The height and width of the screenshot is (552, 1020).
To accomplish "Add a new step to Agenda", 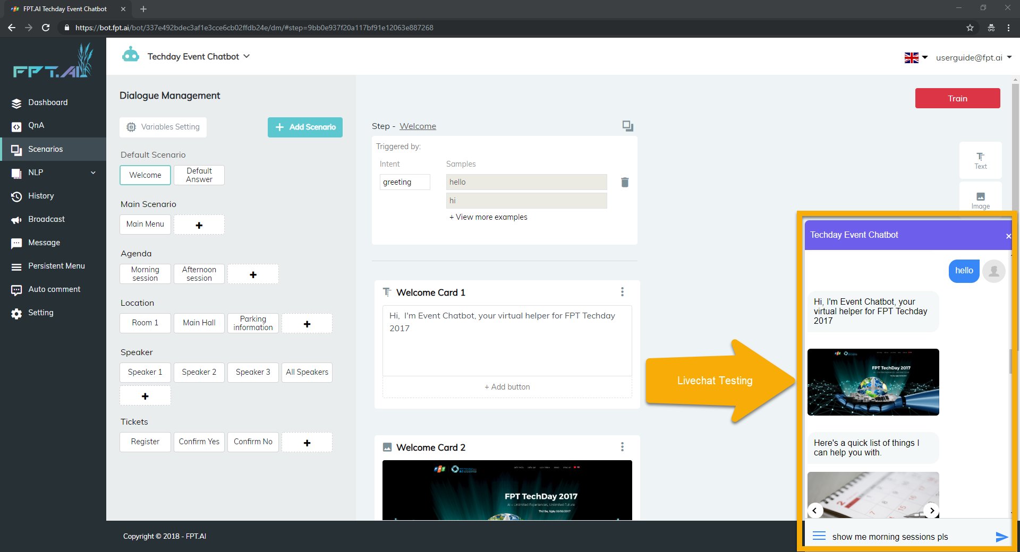I will click(253, 274).
